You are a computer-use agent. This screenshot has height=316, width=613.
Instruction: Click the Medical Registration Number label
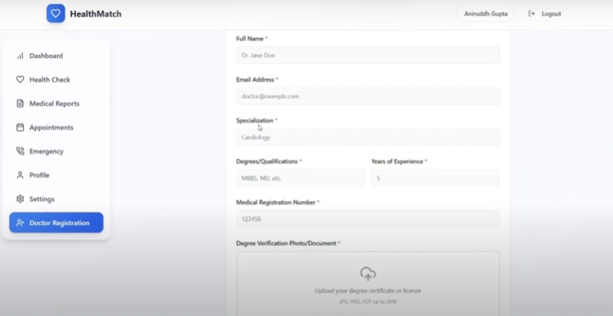[x=276, y=202]
